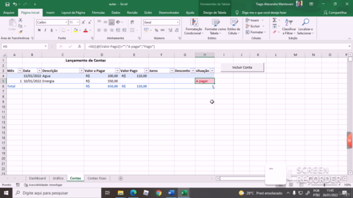Toggle underline S formatting
Screen dimensions: 353x198
point(51,30)
